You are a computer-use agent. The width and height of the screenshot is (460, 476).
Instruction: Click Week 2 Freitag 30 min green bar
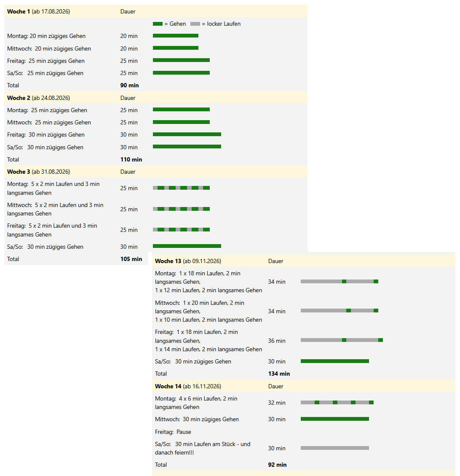187,134
